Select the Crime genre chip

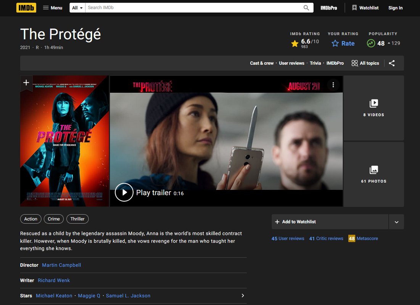tap(53, 219)
